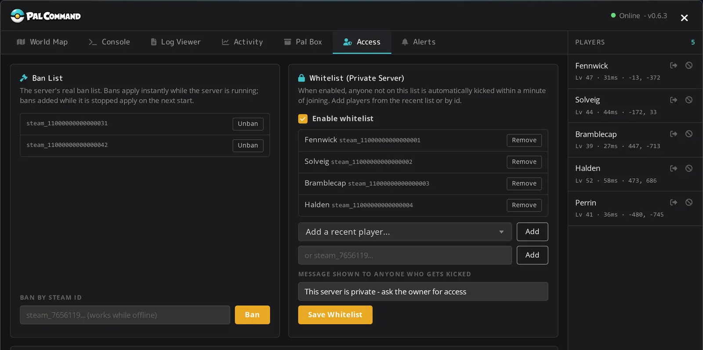Open the Add a recent player dropdown
Image resolution: width=703 pixels, height=350 pixels.
click(x=405, y=232)
